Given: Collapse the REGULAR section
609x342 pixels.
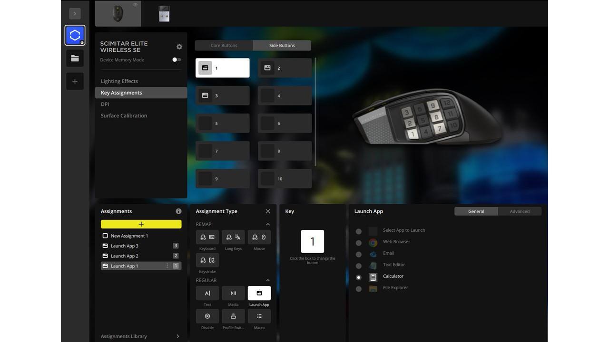Looking at the screenshot, I should 267,280.
